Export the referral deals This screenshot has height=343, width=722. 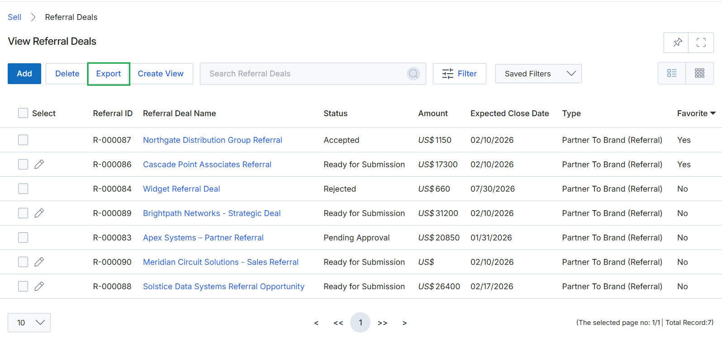[109, 74]
